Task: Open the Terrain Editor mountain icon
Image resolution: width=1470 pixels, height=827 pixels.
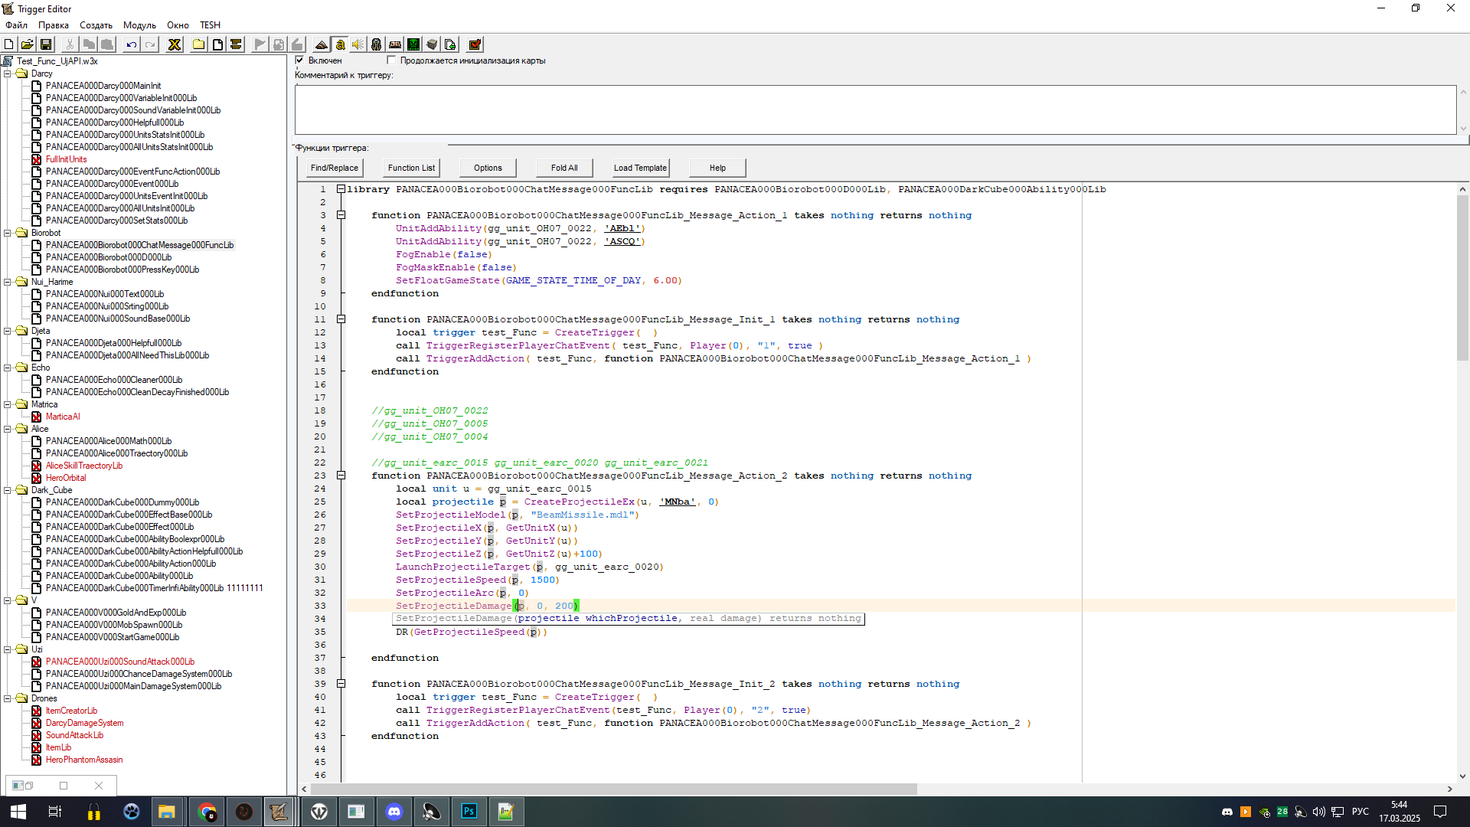Action: [322, 44]
